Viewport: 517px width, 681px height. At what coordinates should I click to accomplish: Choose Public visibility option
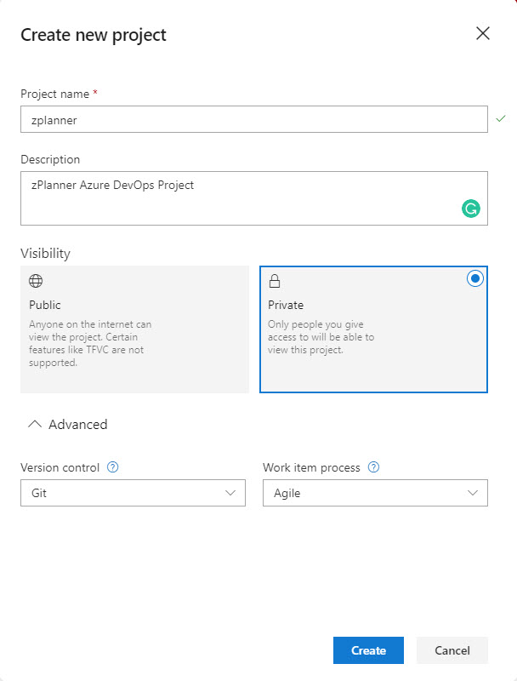(x=135, y=329)
